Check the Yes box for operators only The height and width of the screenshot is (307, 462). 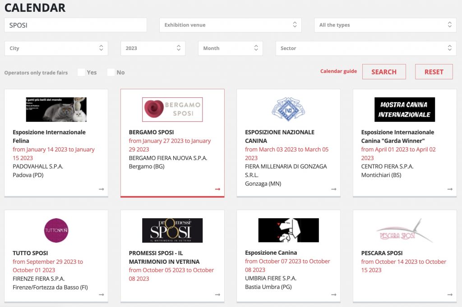[81, 73]
